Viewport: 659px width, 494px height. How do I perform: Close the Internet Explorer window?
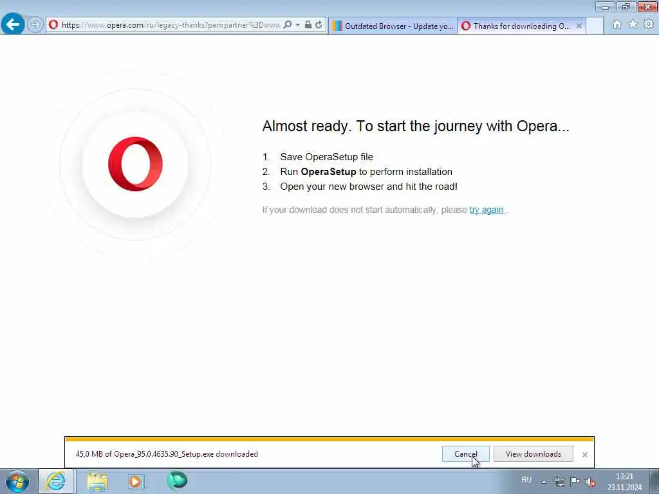tap(647, 6)
